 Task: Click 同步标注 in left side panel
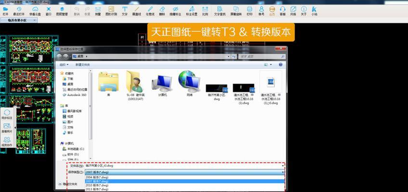(x=7, y=114)
